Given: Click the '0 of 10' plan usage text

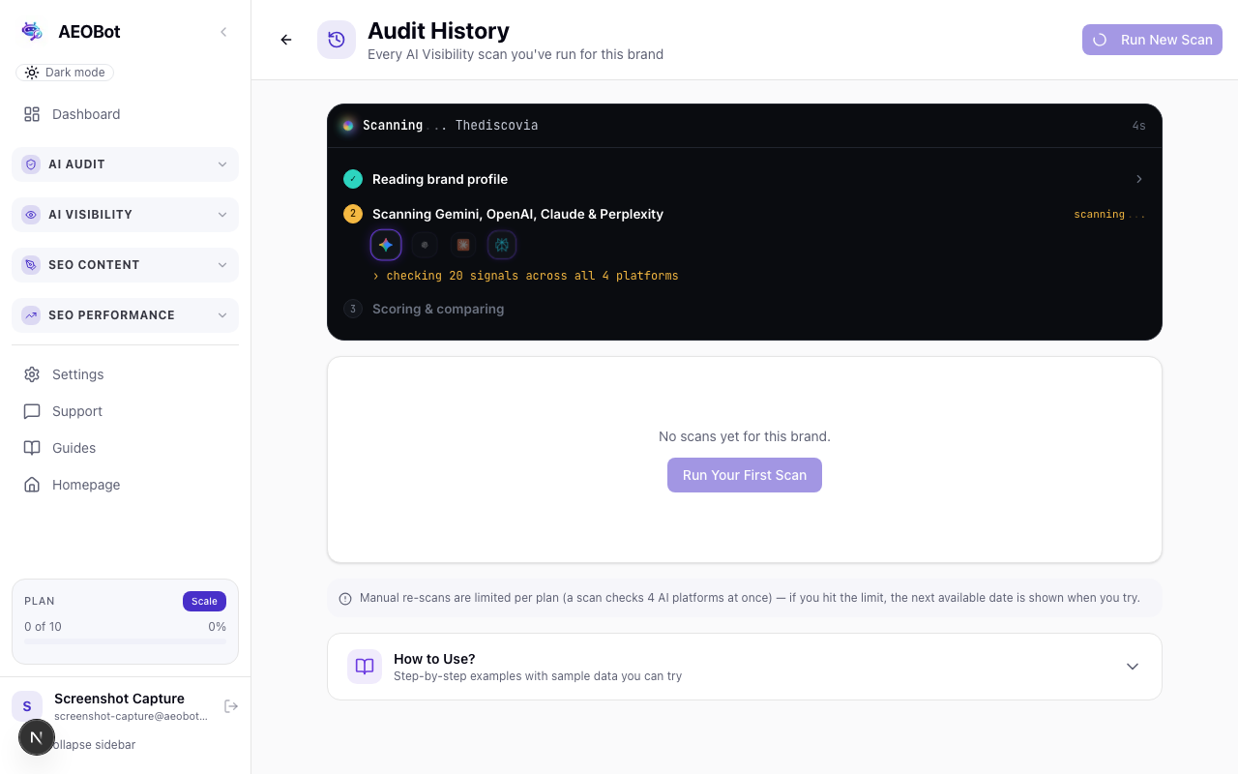Looking at the screenshot, I should 43,627.
